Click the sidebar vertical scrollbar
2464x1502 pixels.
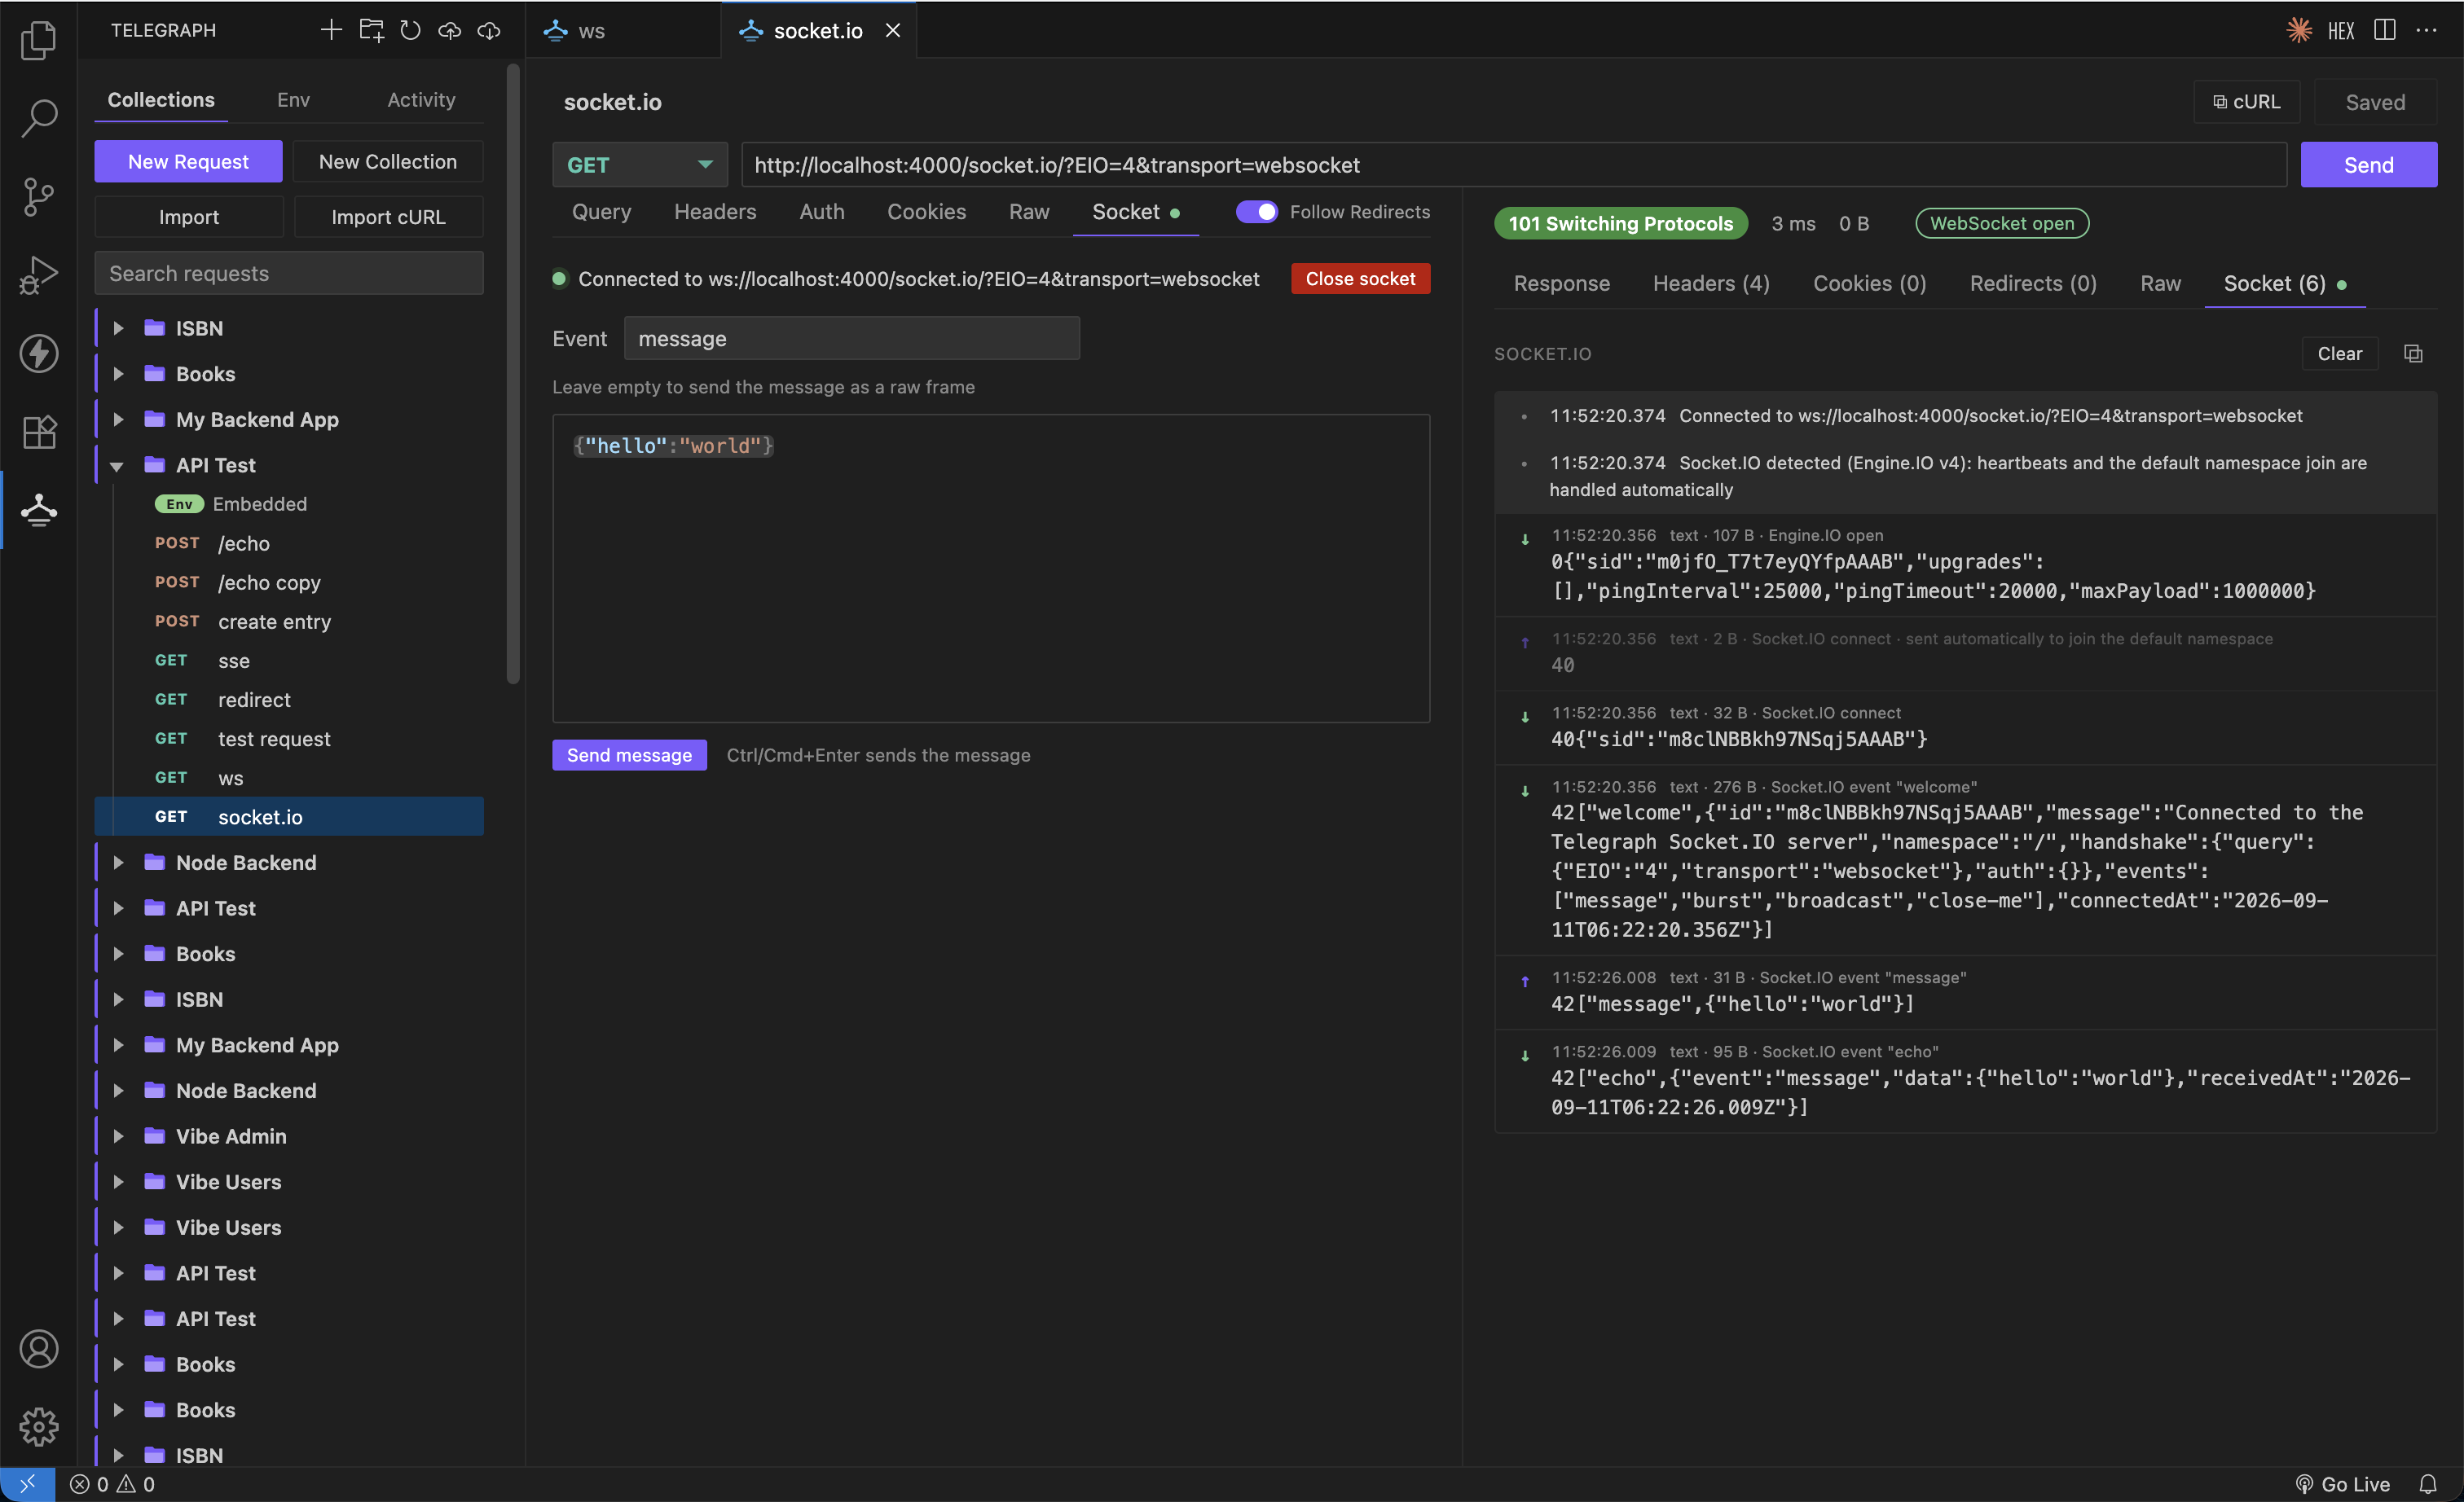click(x=513, y=374)
